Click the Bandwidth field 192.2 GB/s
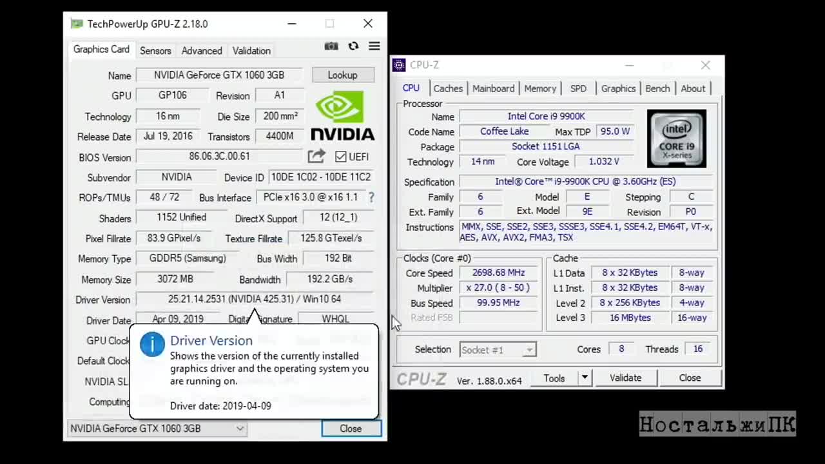Screen dimensions: 825x464 pyautogui.click(x=330, y=279)
